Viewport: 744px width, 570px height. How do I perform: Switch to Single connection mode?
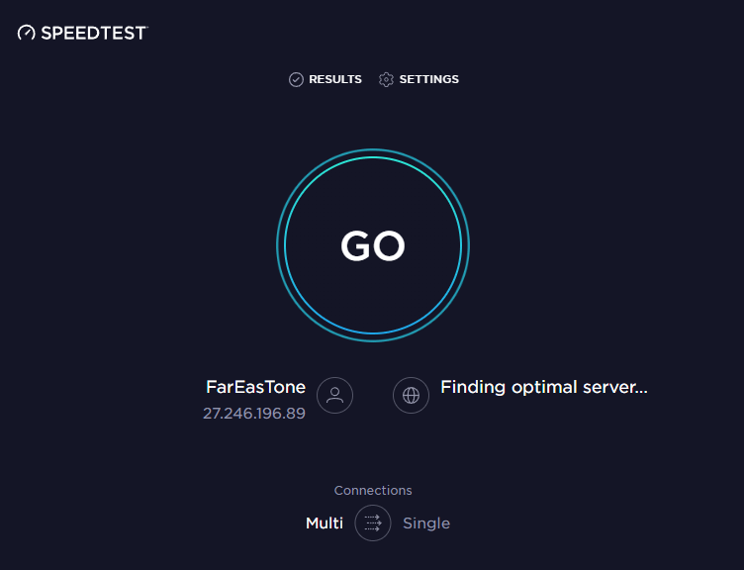click(x=426, y=522)
